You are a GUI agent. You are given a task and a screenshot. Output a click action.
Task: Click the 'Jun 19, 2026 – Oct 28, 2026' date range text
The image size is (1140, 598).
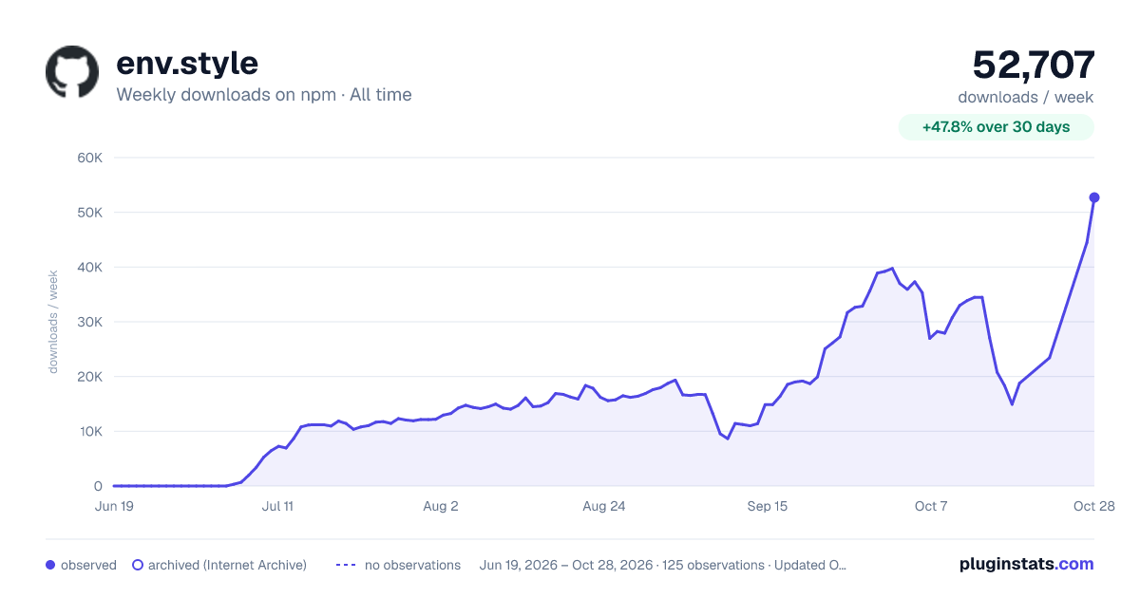(x=566, y=565)
